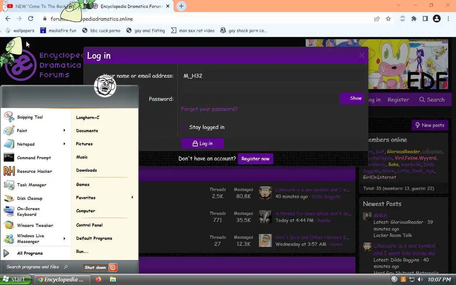Screen dimensions: 456x285
Task: Click the Windows start button
Action: coord(16,279)
